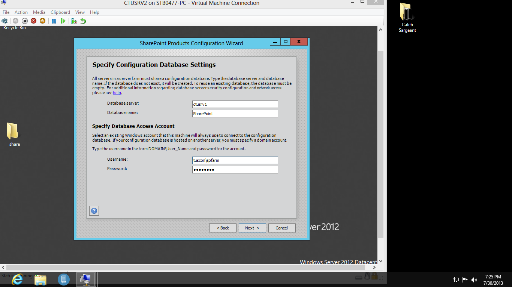Screen dimensions: 512x287
Task: Click the lock status icon in VM status bar
Action: point(375,276)
